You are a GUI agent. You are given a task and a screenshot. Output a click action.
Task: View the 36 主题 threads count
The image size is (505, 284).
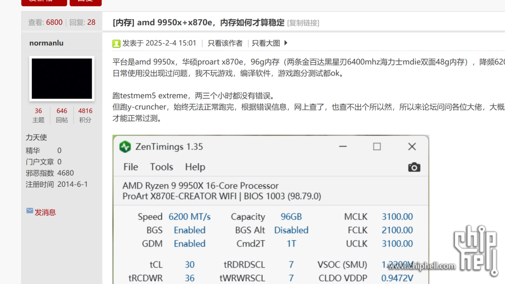pos(39,115)
